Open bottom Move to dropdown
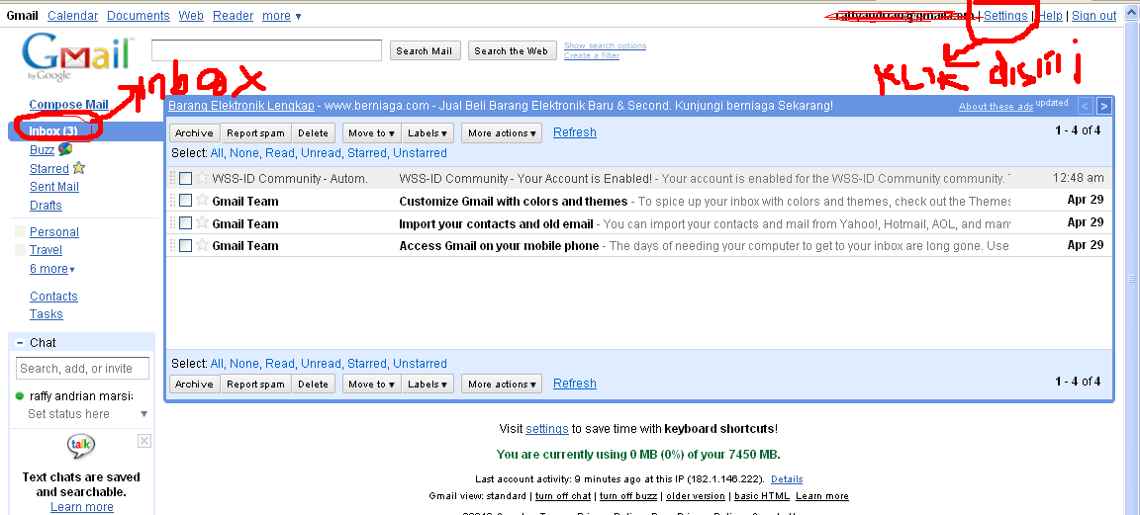Image resolution: width=1140 pixels, height=515 pixels. coord(371,385)
